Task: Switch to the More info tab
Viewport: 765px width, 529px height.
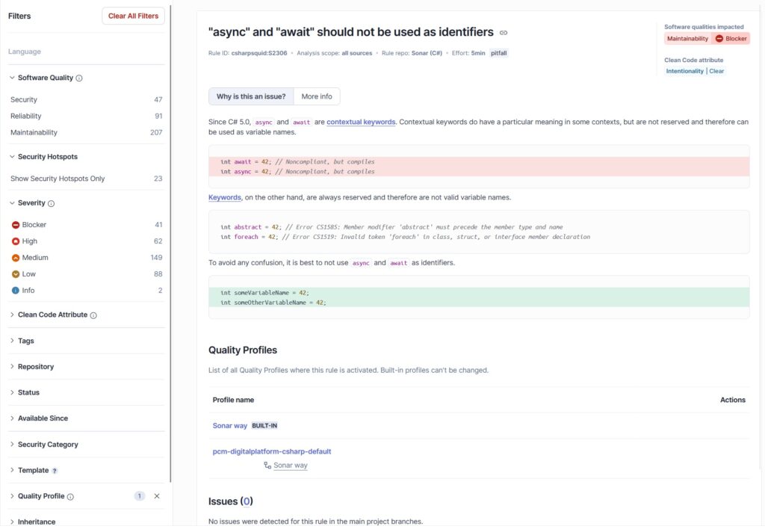Action: coord(316,96)
